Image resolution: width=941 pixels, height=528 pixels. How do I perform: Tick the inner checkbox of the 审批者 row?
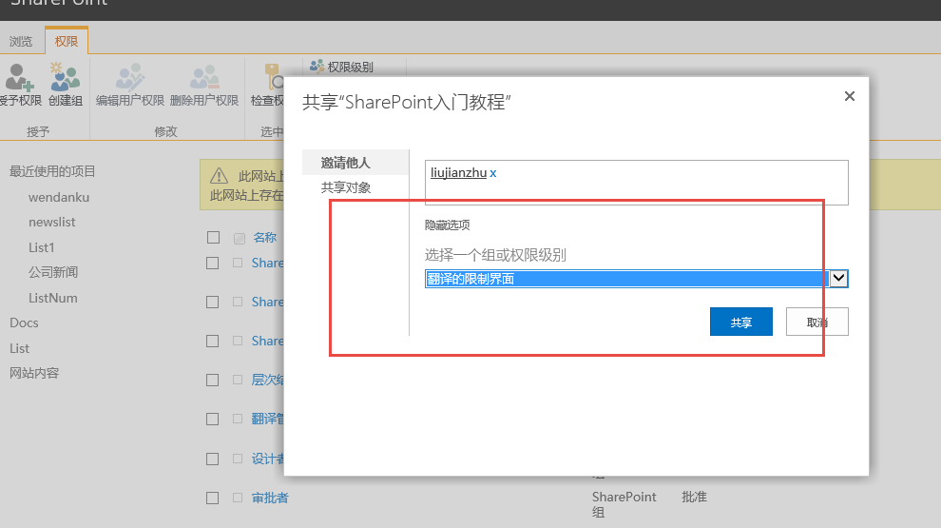(x=238, y=498)
